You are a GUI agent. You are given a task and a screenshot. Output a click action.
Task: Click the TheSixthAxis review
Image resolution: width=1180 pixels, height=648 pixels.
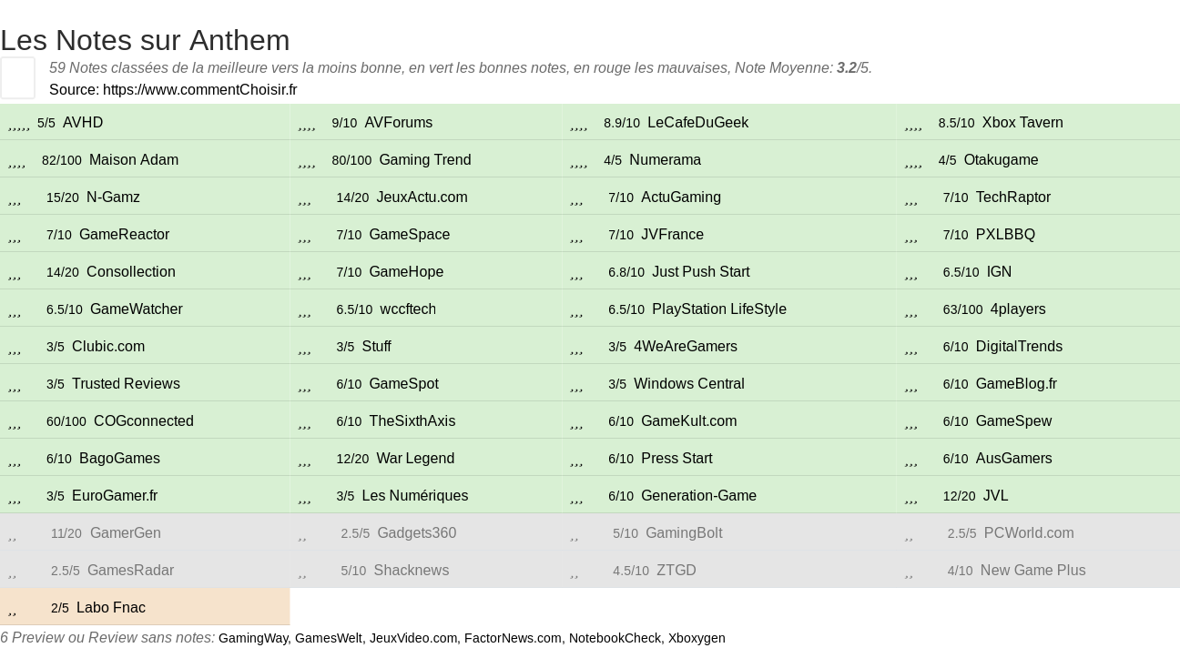coord(412,421)
